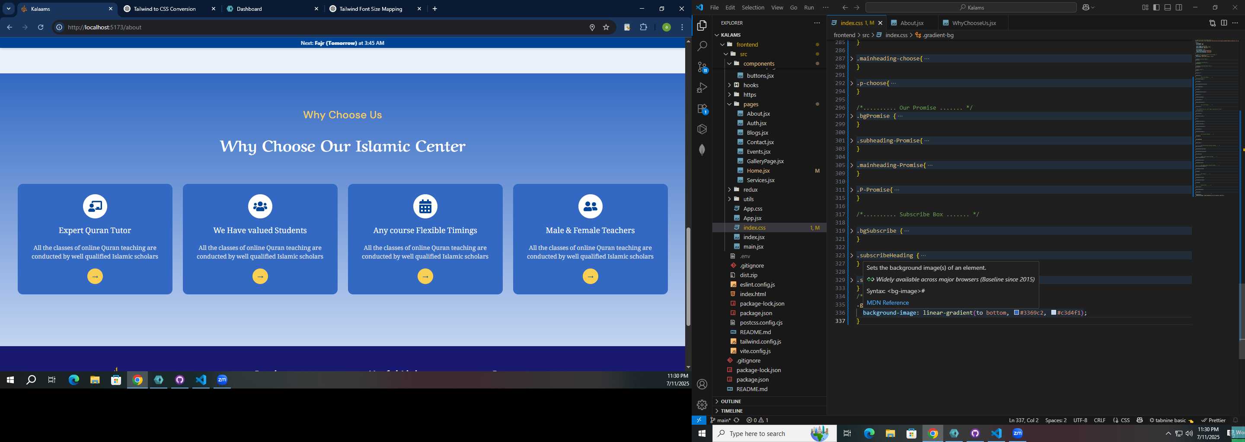Click the #c3d4f1 color swatch
Screen dimensions: 1245x442
[1053, 313]
